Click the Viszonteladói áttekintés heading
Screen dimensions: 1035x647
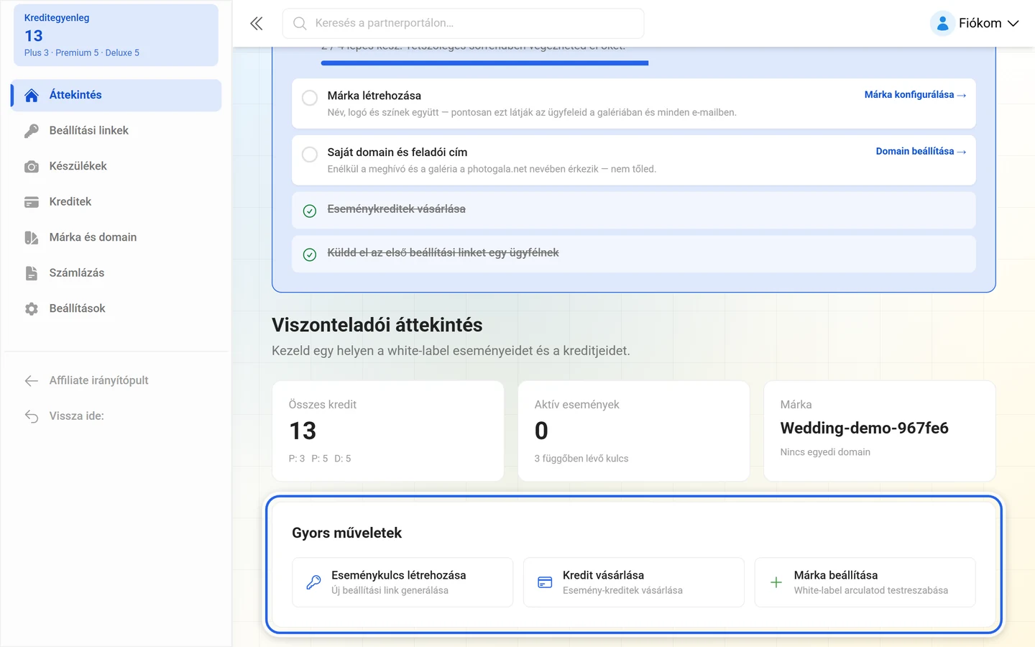coord(377,325)
